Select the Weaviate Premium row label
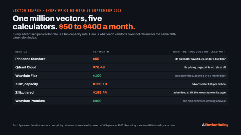 point(30,101)
